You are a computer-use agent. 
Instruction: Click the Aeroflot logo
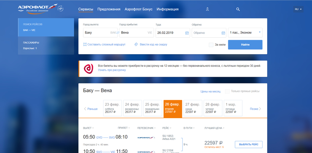37,9
